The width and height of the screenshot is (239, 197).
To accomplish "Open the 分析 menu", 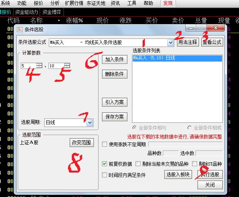I will pyautogui.click(x=55, y=3).
